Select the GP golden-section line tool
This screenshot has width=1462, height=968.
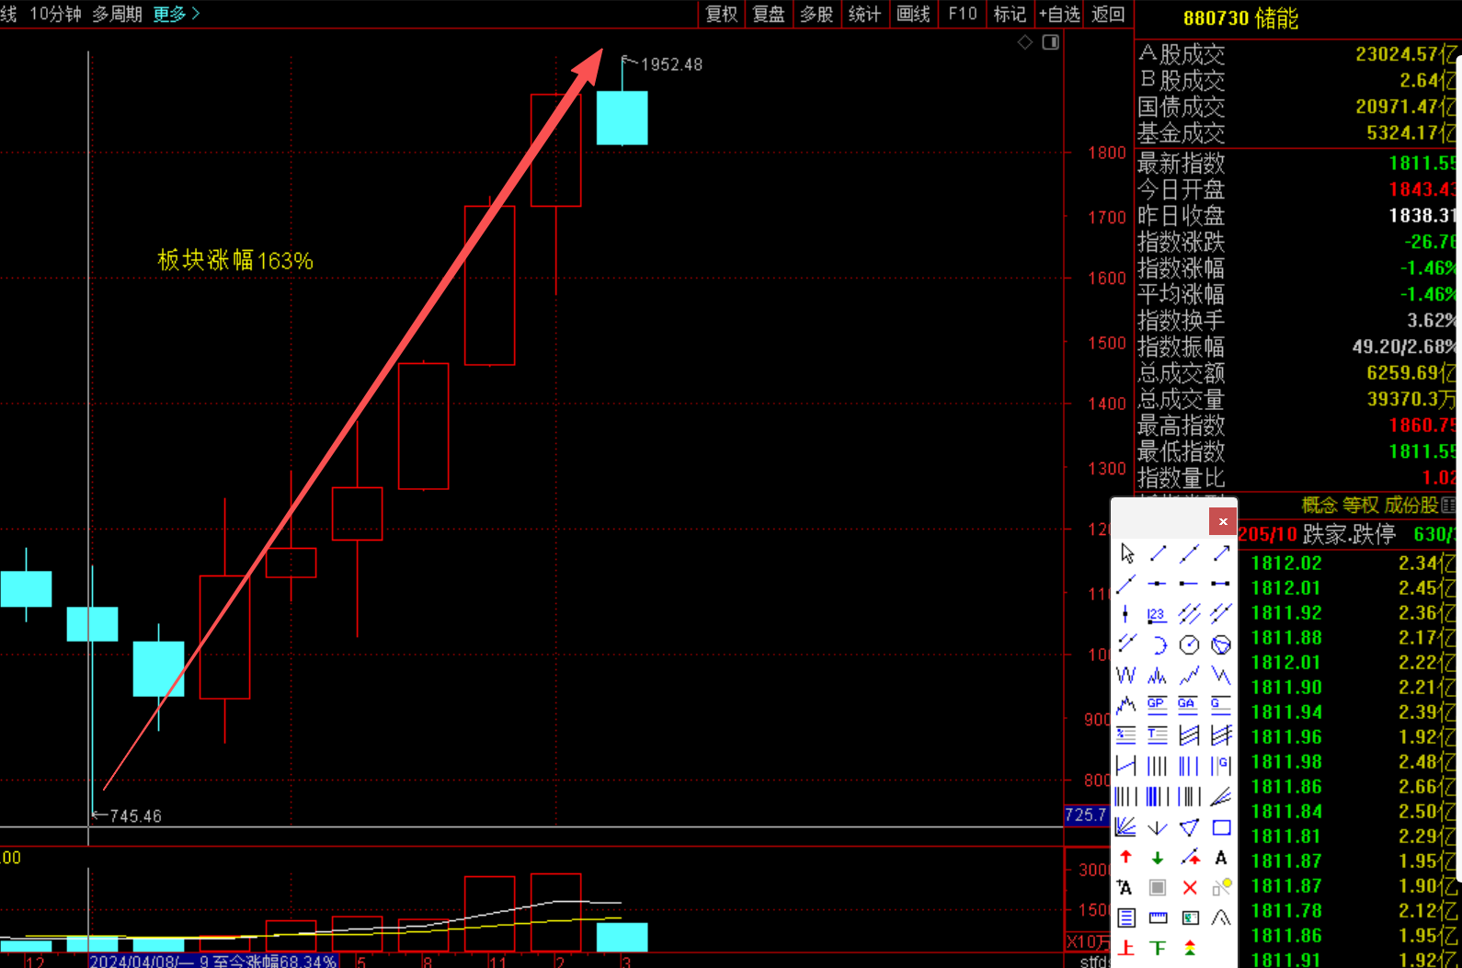tap(1157, 704)
